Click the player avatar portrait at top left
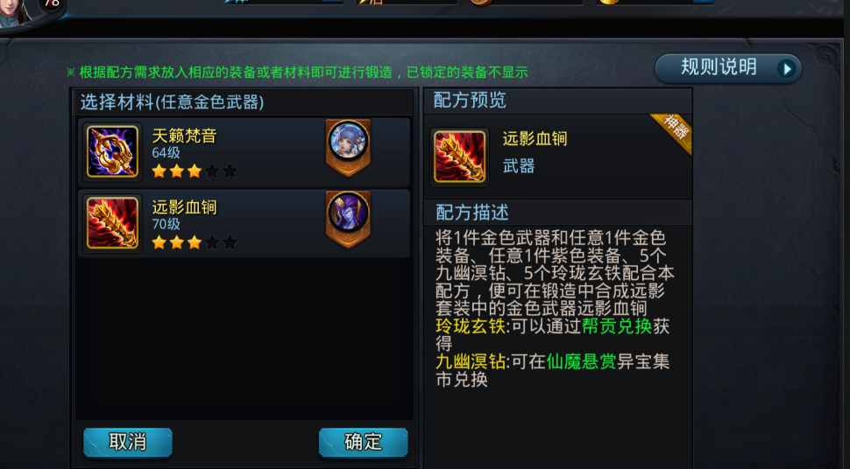This screenshot has width=850, height=469. [17, 12]
